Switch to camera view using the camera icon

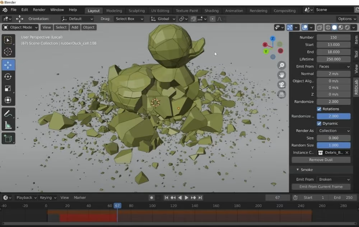282,85
